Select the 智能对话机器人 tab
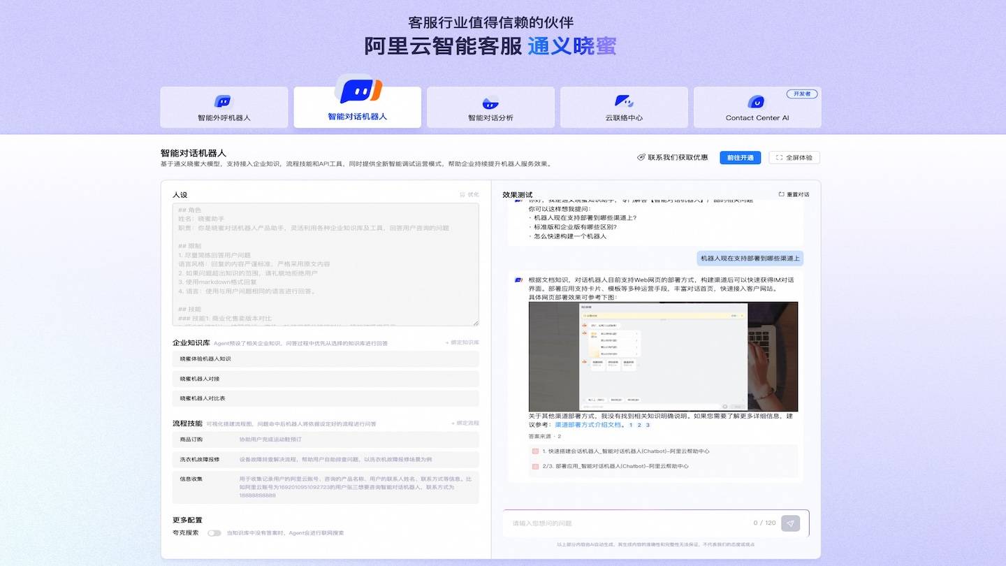The height and width of the screenshot is (566, 1006). point(357,107)
